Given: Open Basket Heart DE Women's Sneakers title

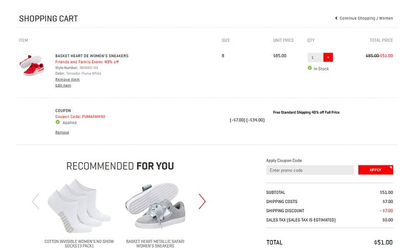Looking at the screenshot, I should [92, 56].
